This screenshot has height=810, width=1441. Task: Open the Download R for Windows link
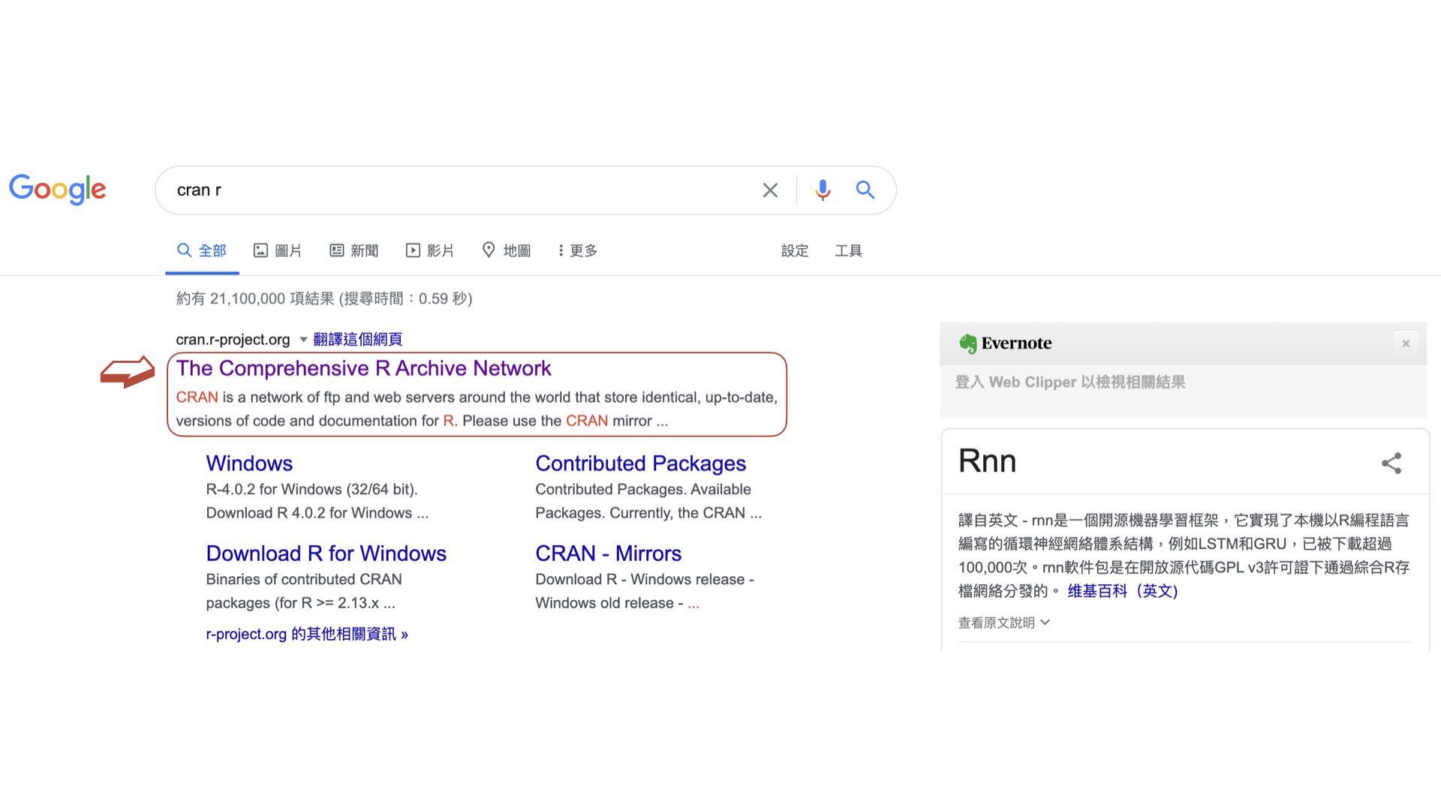click(x=326, y=553)
